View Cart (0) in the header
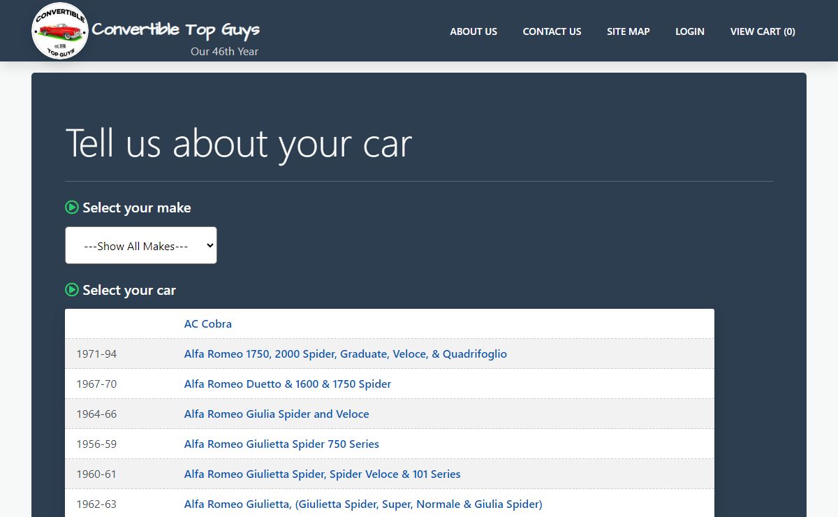This screenshot has width=838, height=517. coord(763,31)
